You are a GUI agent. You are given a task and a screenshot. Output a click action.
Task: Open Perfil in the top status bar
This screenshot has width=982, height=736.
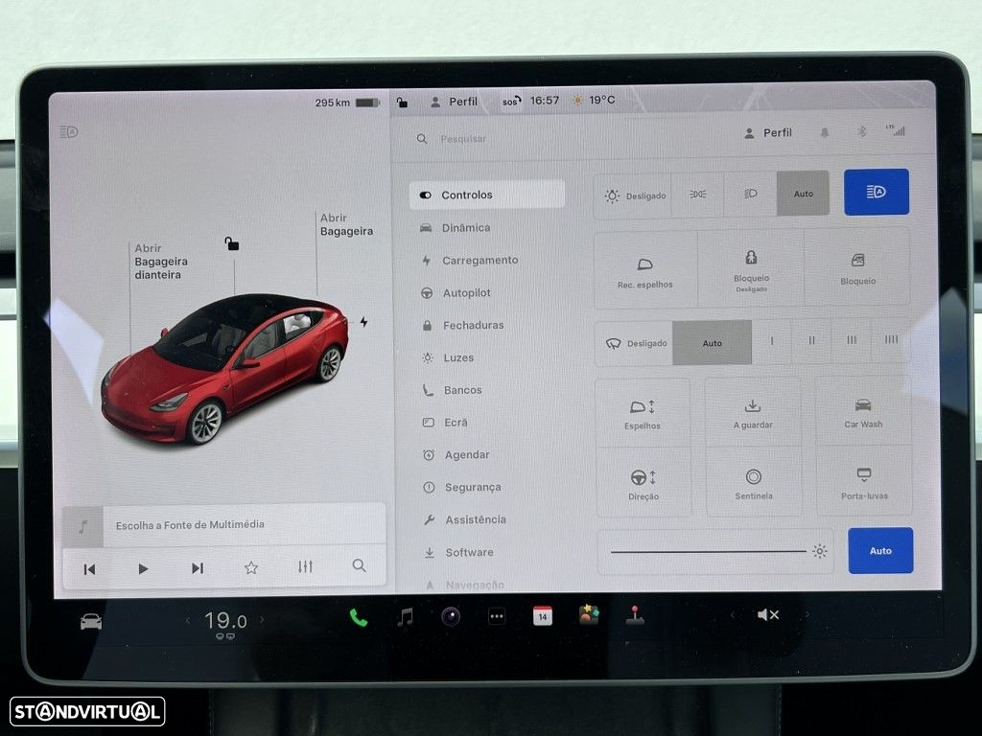454,102
